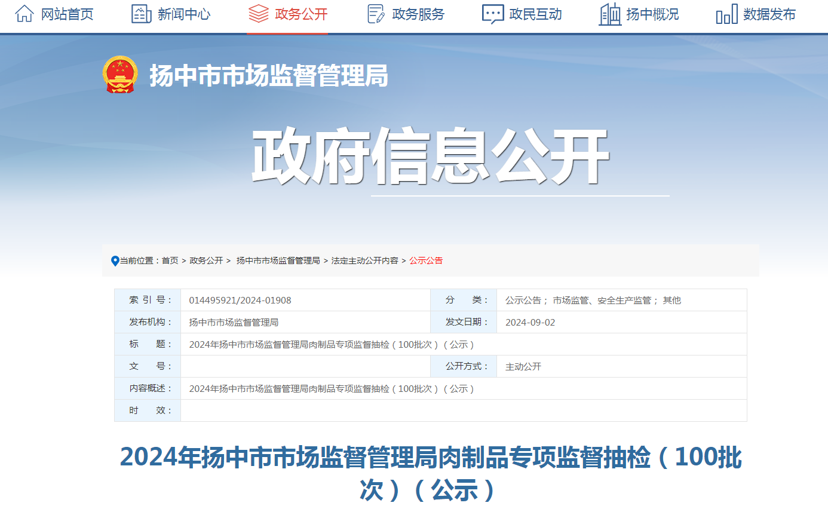Click the classification value starting with 公示公告
The width and height of the screenshot is (828, 515).
pos(593,301)
